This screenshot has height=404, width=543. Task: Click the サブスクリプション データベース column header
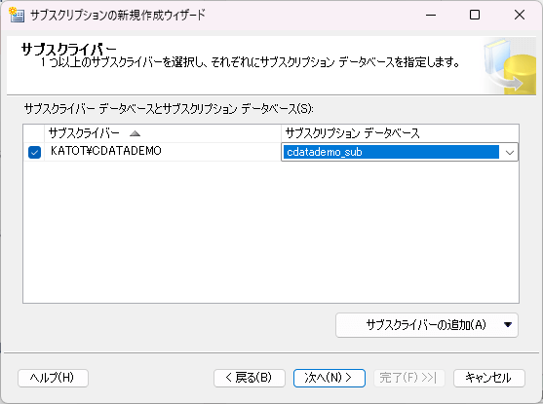(x=400, y=133)
